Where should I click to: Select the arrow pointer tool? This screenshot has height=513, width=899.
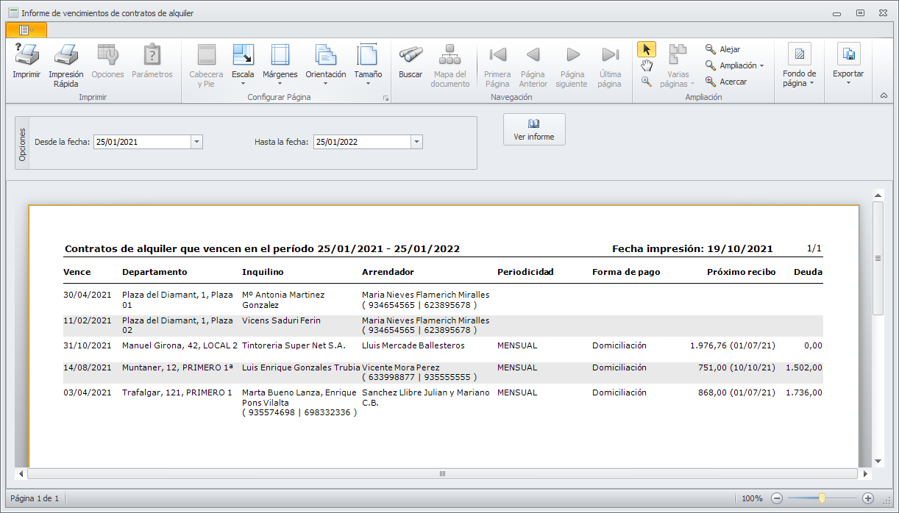[x=646, y=49]
